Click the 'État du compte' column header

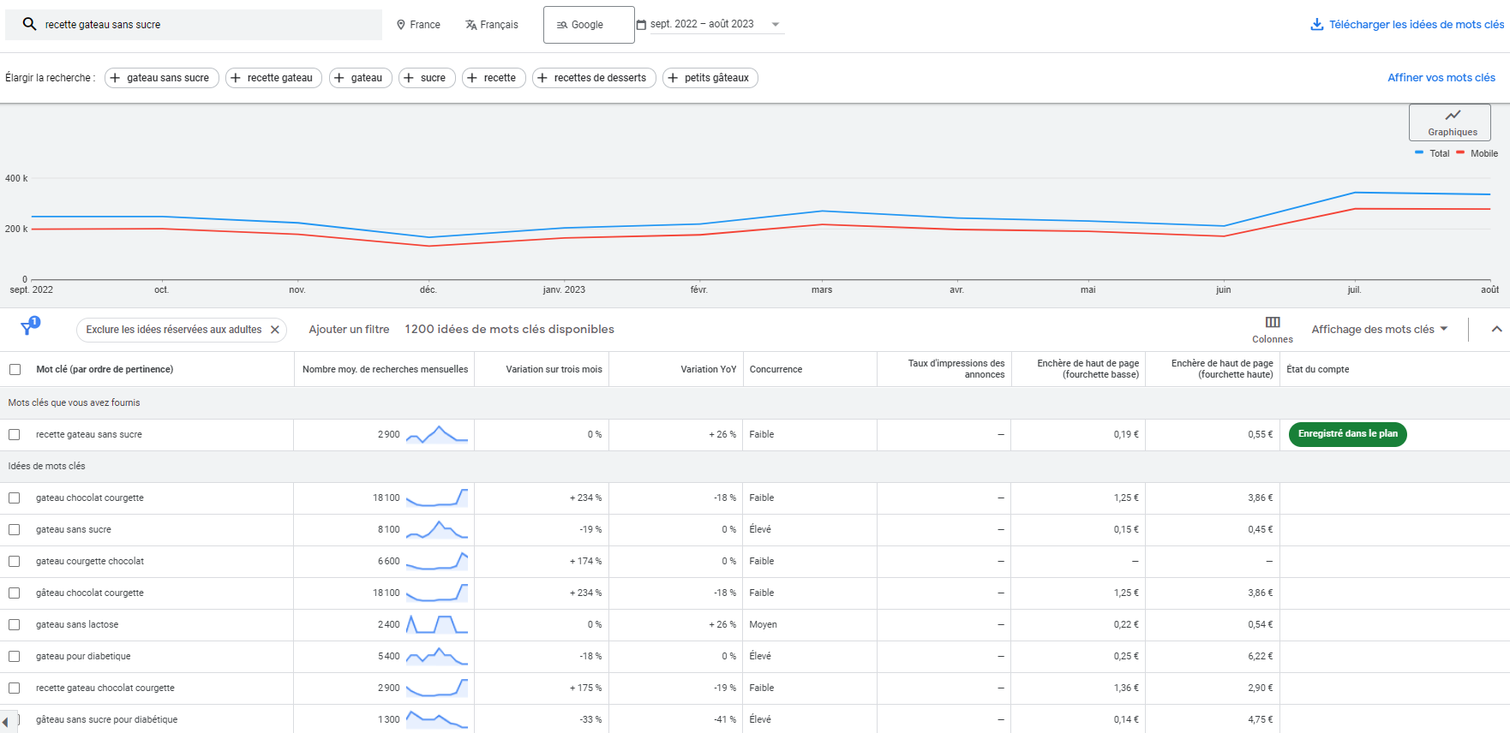click(x=1317, y=370)
